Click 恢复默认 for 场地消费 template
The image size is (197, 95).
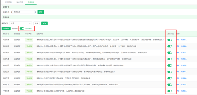pos(184,46)
